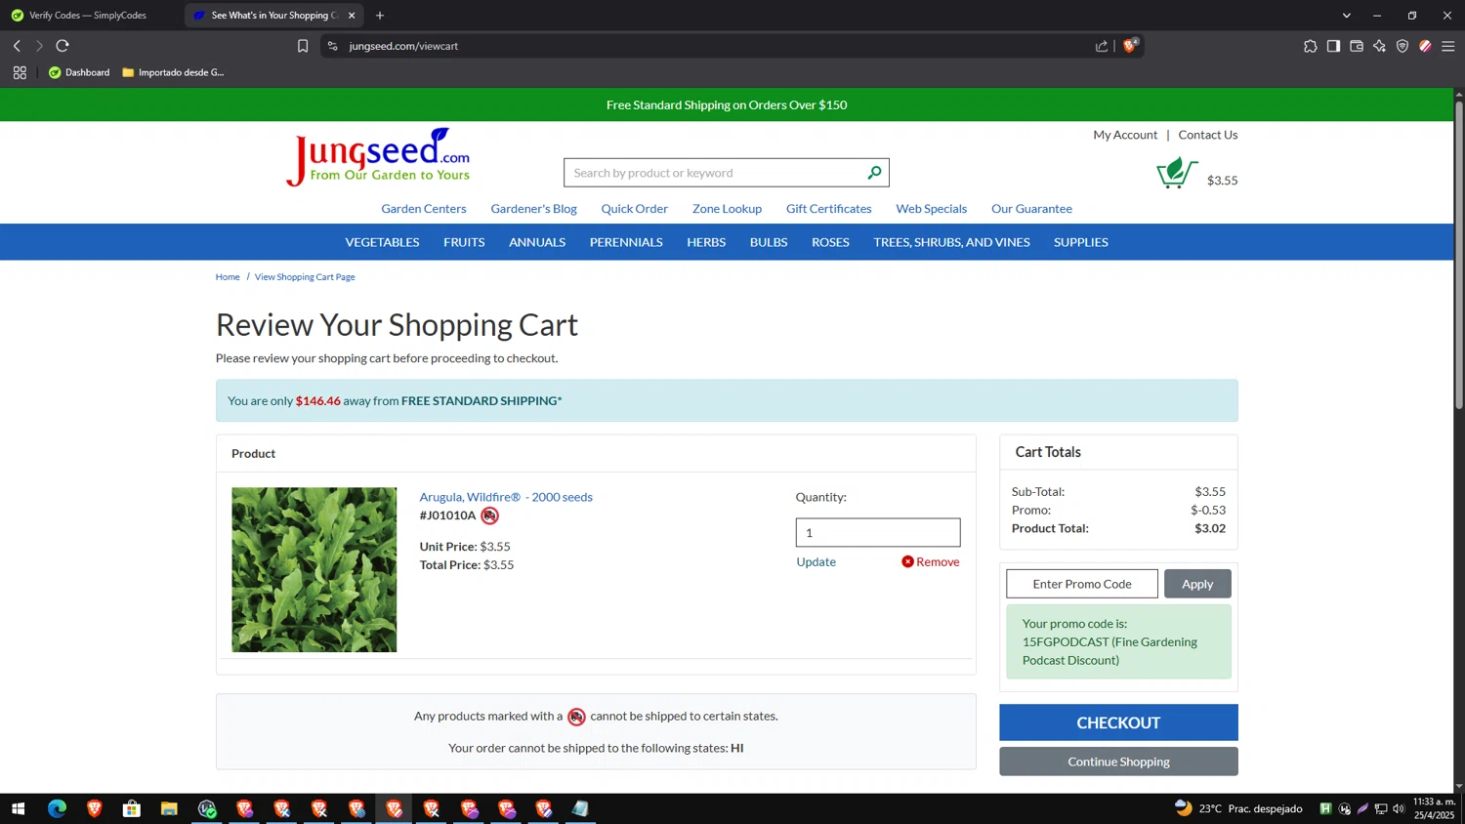Go back to previous page
Image resolution: width=1465 pixels, height=824 pixels.
click(x=17, y=46)
